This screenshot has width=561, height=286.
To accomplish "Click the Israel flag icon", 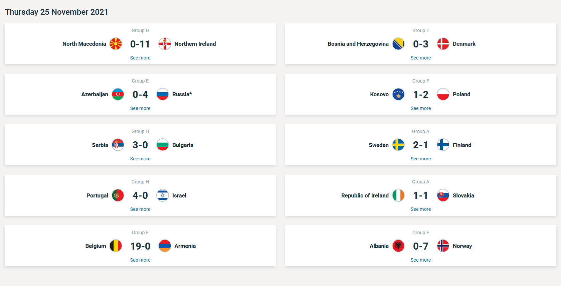I will coord(163,195).
